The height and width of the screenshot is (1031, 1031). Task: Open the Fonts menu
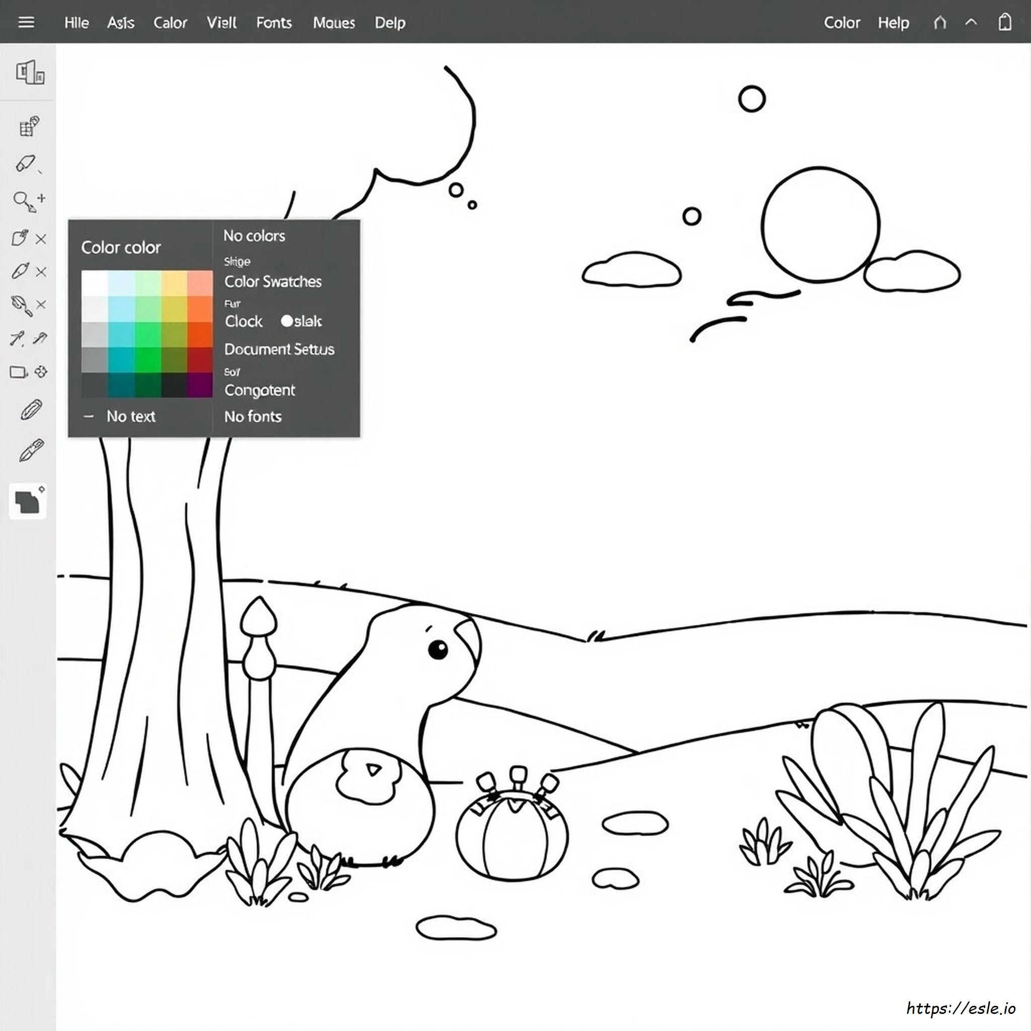(x=274, y=23)
